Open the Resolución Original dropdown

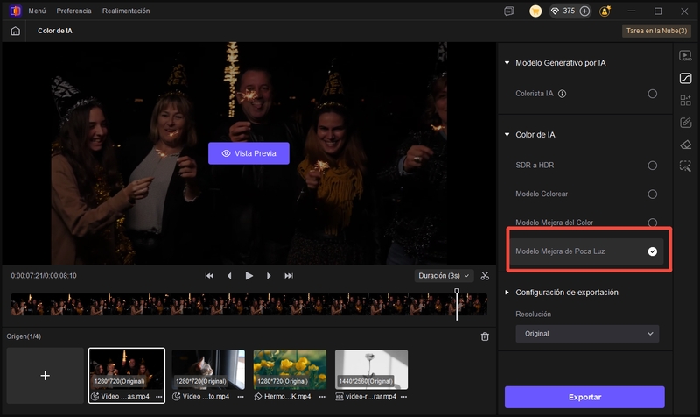click(586, 334)
